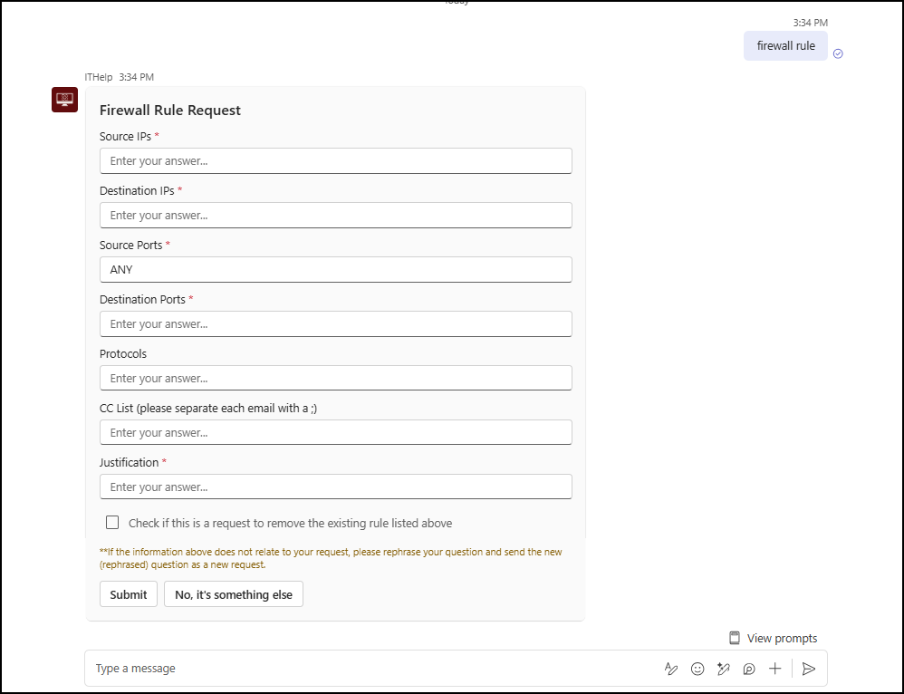Screen dimensions: 904x694
Task: Open the emoji picker
Action: click(x=697, y=669)
